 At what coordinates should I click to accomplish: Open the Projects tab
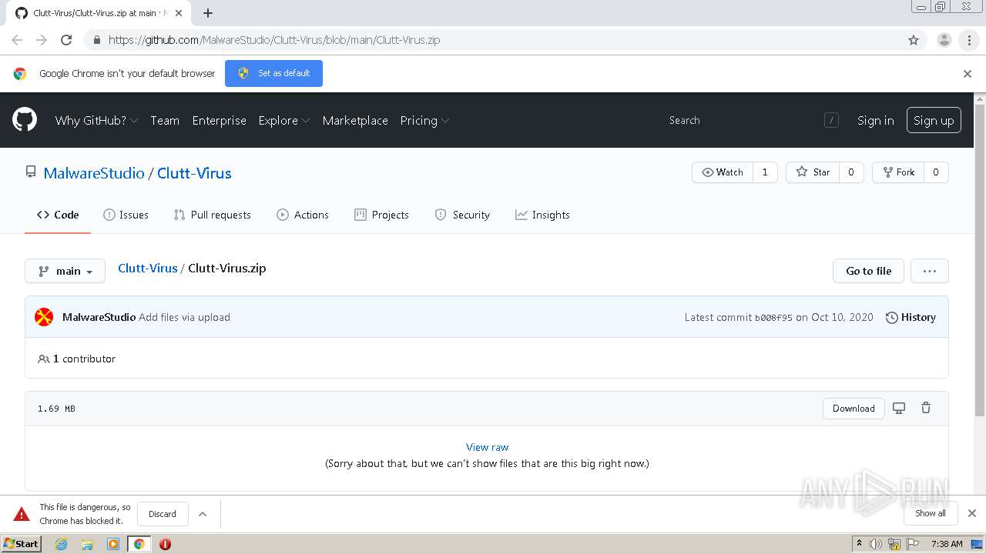(x=381, y=215)
